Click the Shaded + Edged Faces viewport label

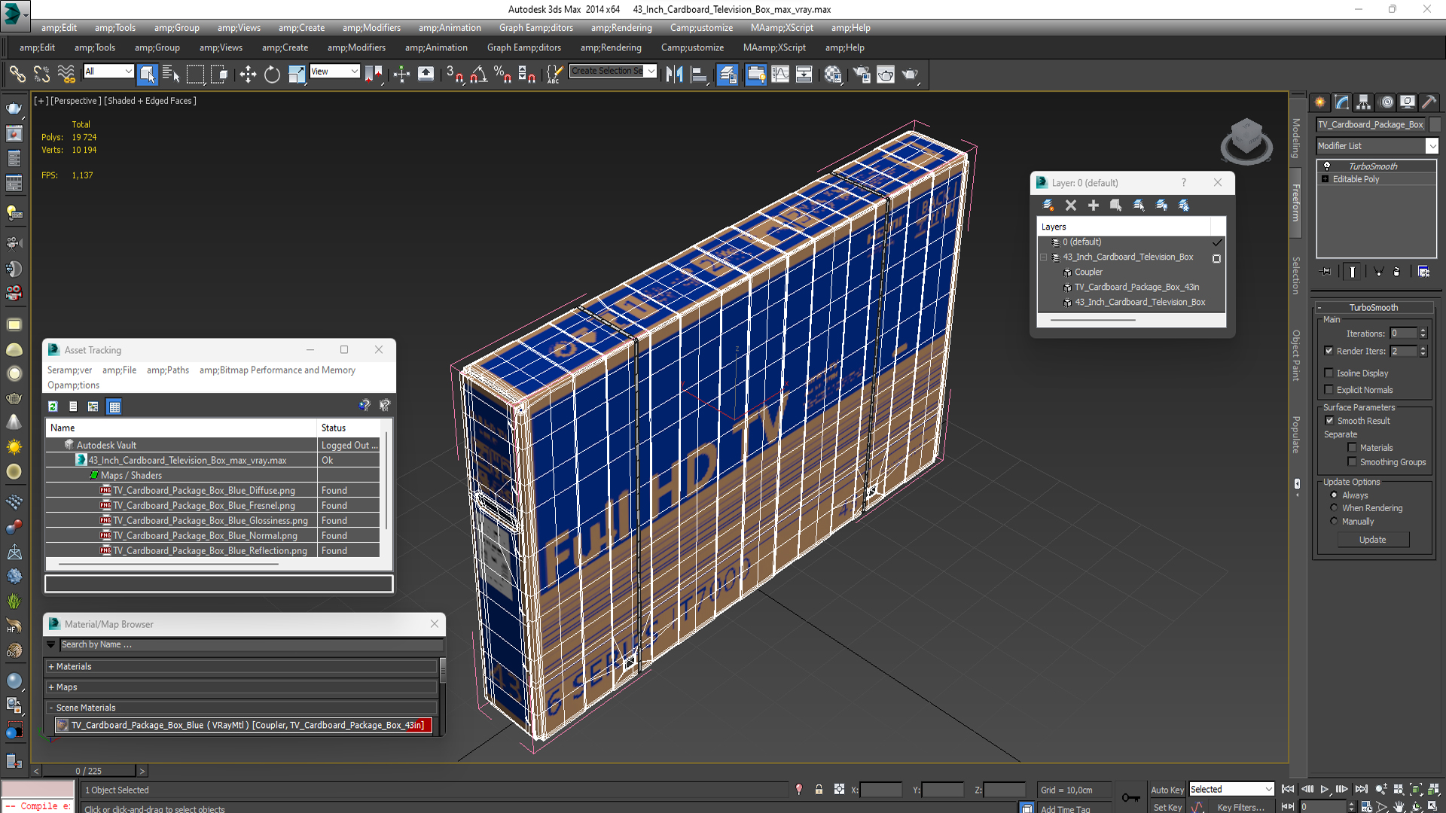150,101
